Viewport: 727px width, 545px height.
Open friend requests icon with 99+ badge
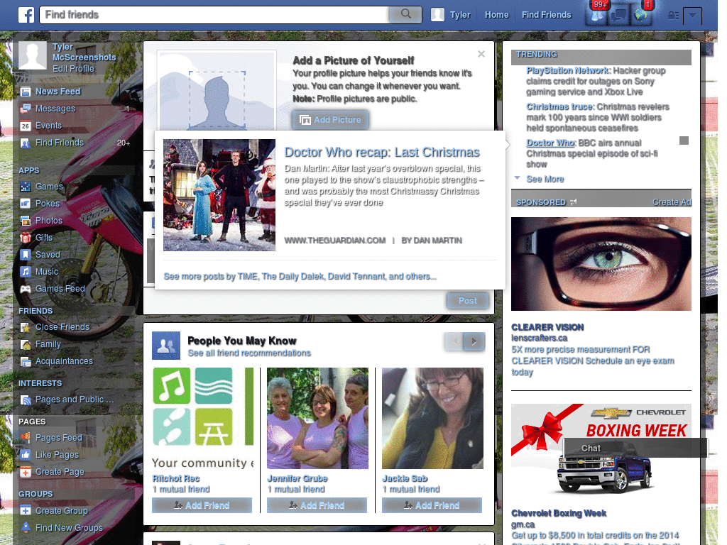(x=596, y=16)
